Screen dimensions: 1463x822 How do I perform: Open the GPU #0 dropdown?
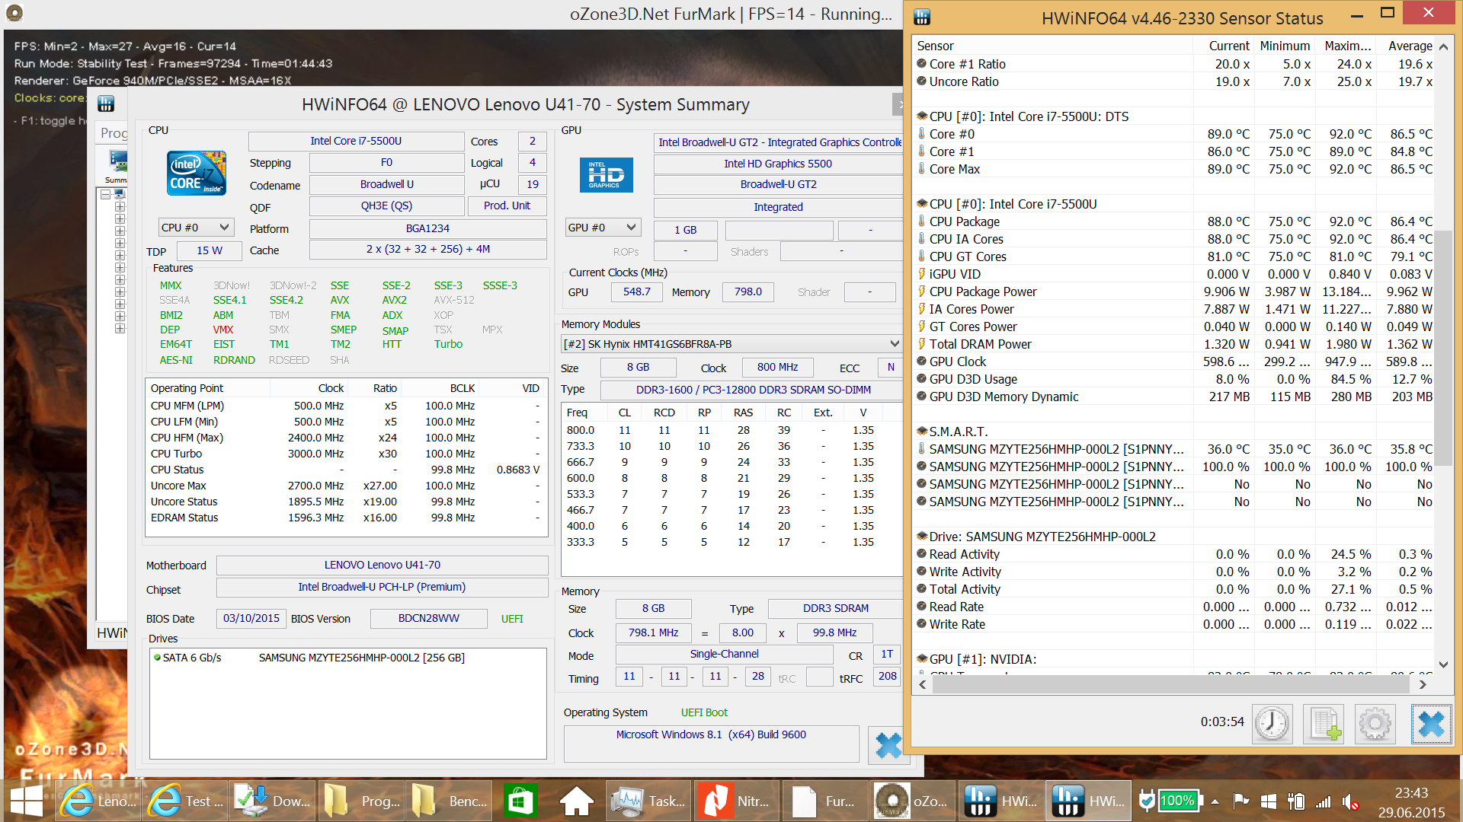click(x=602, y=228)
